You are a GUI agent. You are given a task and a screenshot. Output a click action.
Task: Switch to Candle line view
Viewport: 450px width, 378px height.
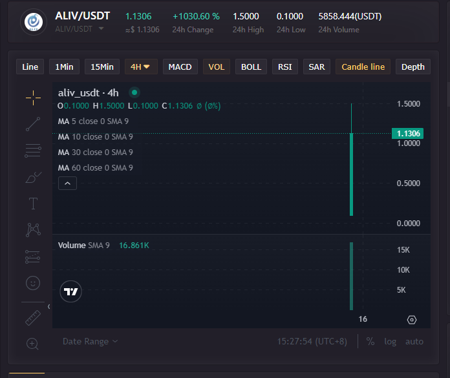point(363,67)
